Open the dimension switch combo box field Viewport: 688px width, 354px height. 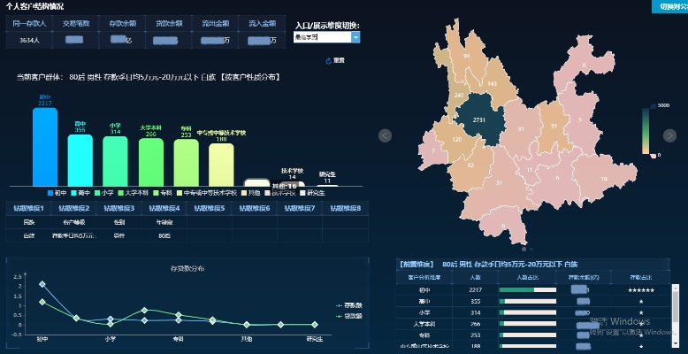[x=322, y=37]
